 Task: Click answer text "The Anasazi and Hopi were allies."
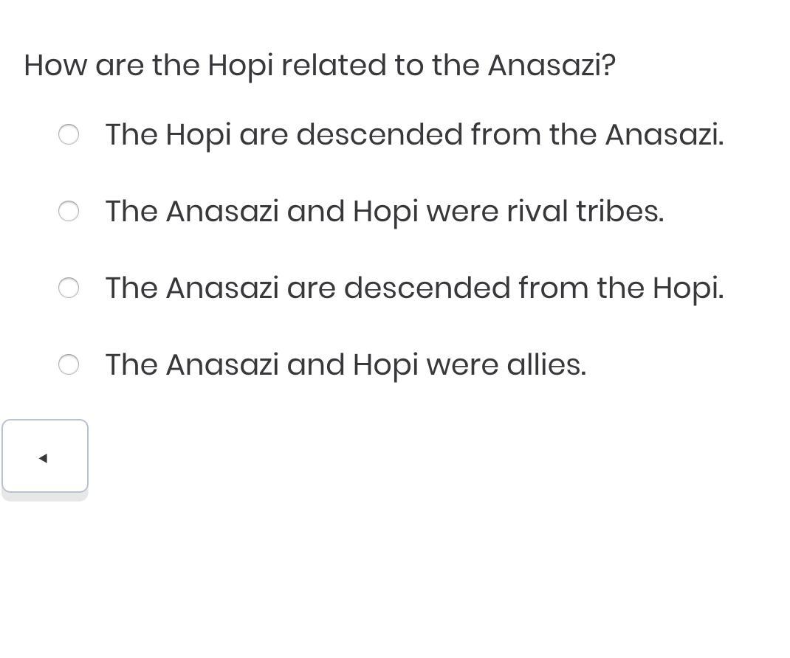pos(346,365)
